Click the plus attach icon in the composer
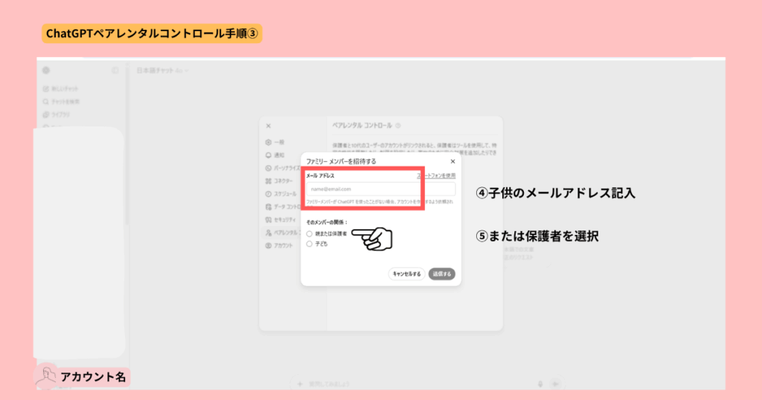This screenshot has width=762, height=400. pyautogui.click(x=300, y=384)
